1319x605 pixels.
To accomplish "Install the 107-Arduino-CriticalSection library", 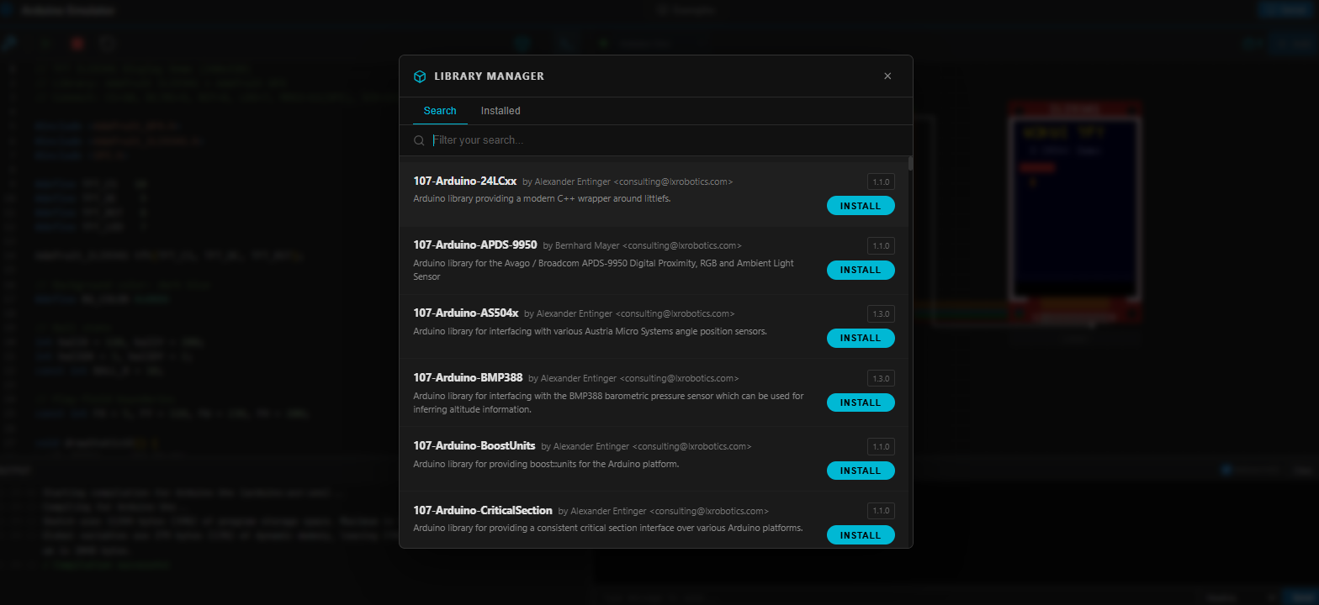I will tap(861, 535).
